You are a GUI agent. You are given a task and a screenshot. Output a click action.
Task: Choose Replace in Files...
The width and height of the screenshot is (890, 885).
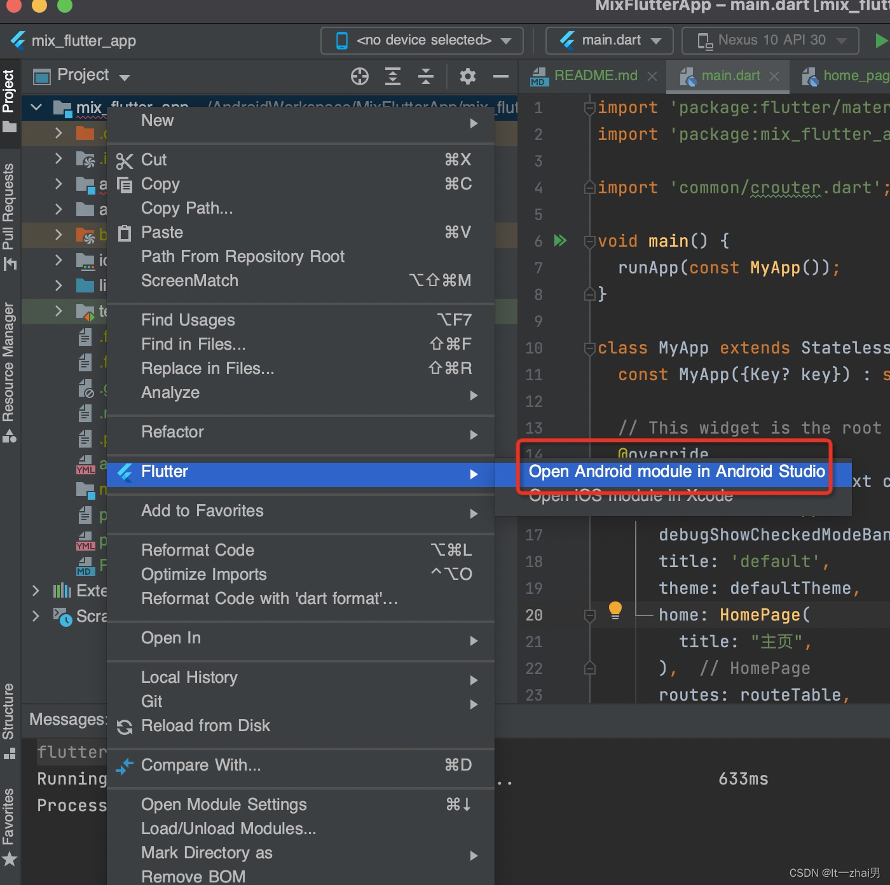coord(301,369)
